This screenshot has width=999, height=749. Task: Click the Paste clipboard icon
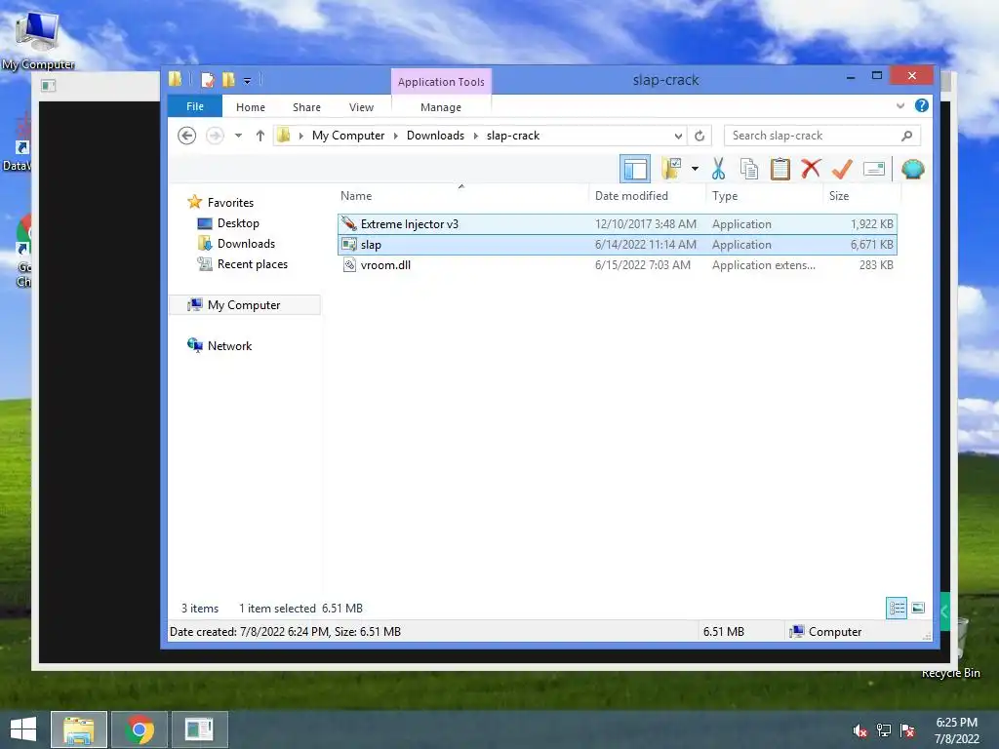point(779,170)
